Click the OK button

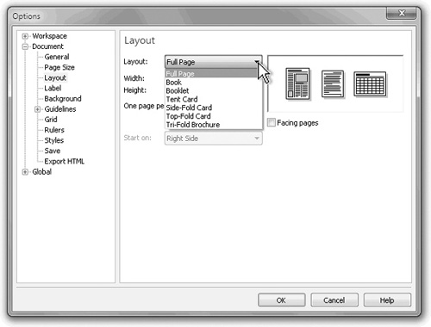point(281,300)
